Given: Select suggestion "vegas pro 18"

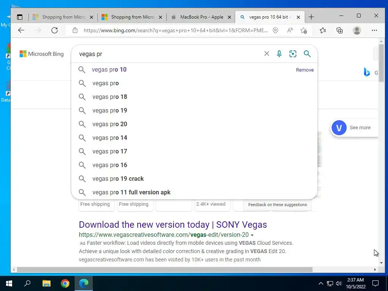Looking at the screenshot, I should pos(194,97).
